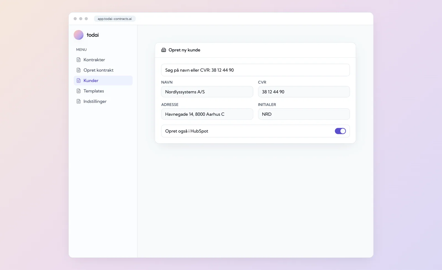Click the NAVN field label

pyautogui.click(x=167, y=82)
